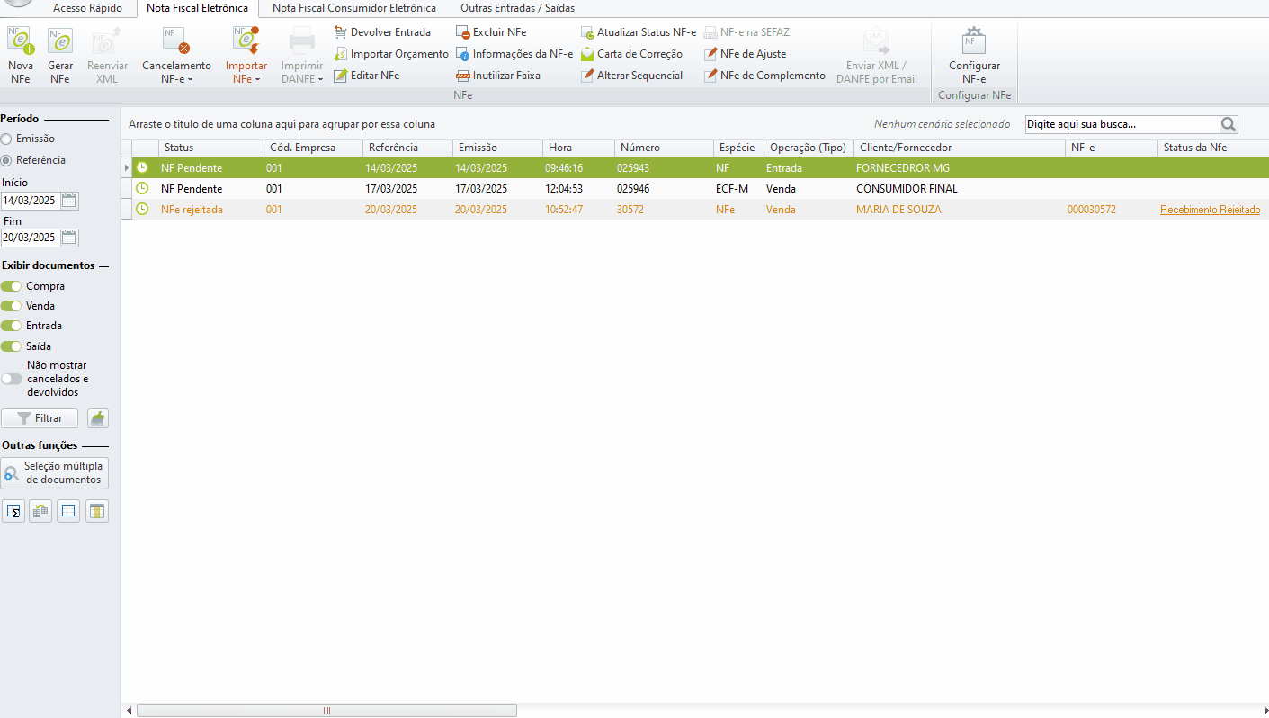
Task: Click Alterar Sequencial tool
Action: click(x=631, y=76)
